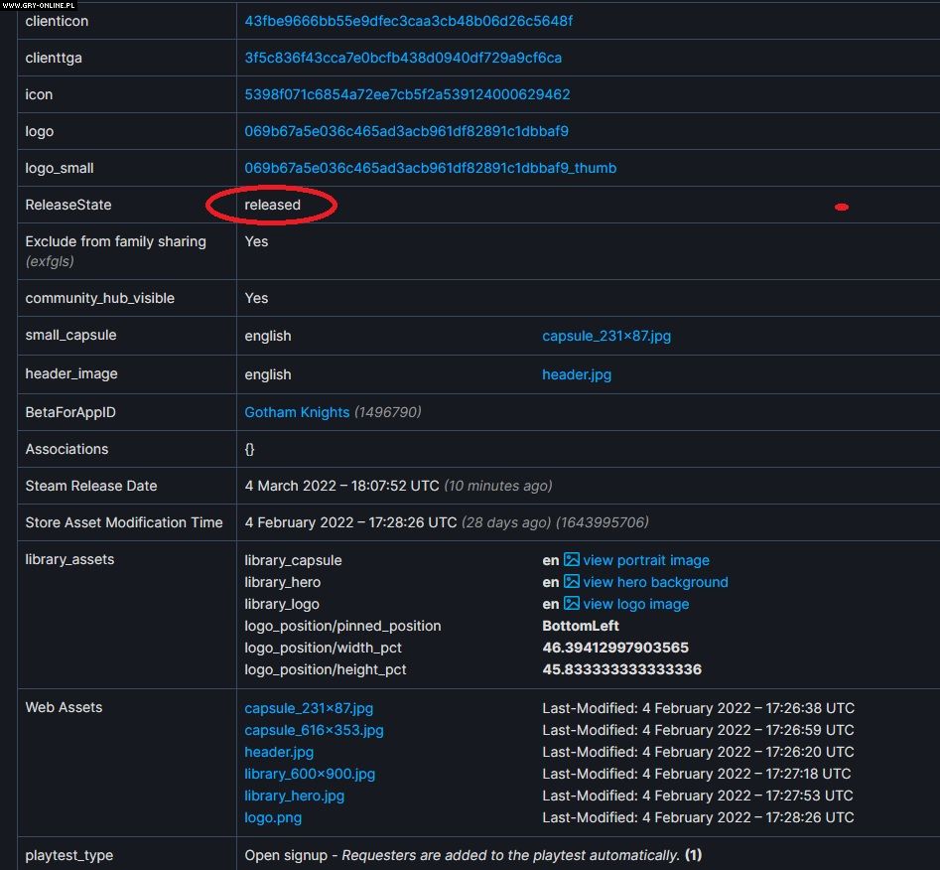Click the view hero background link
The height and width of the screenshot is (870, 940).
click(655, 582)
